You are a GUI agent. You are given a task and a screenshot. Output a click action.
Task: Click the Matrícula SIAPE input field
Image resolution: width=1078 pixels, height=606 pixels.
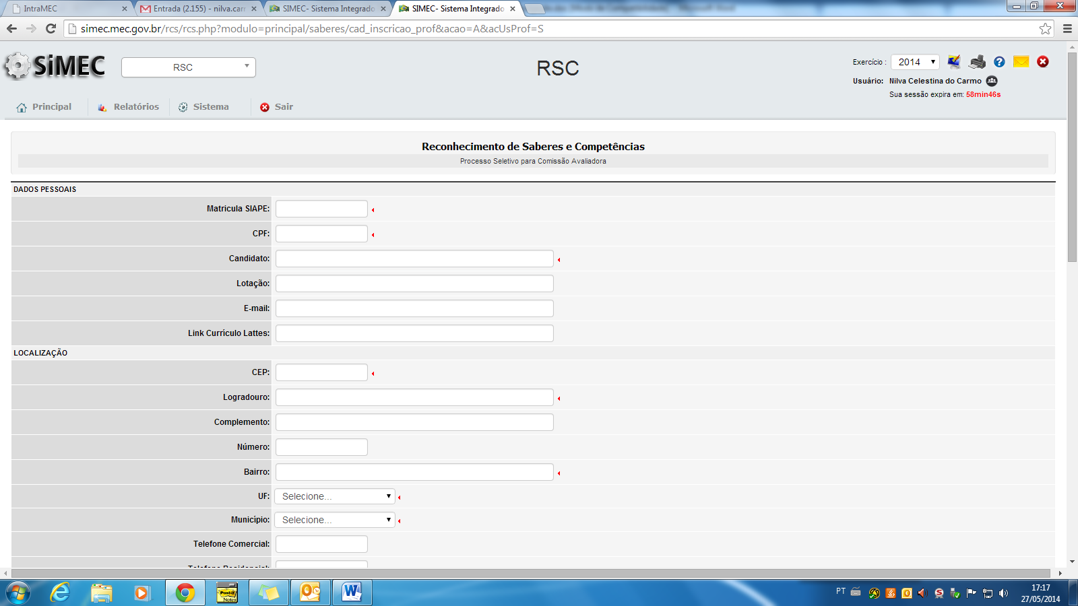click(321, 209)
